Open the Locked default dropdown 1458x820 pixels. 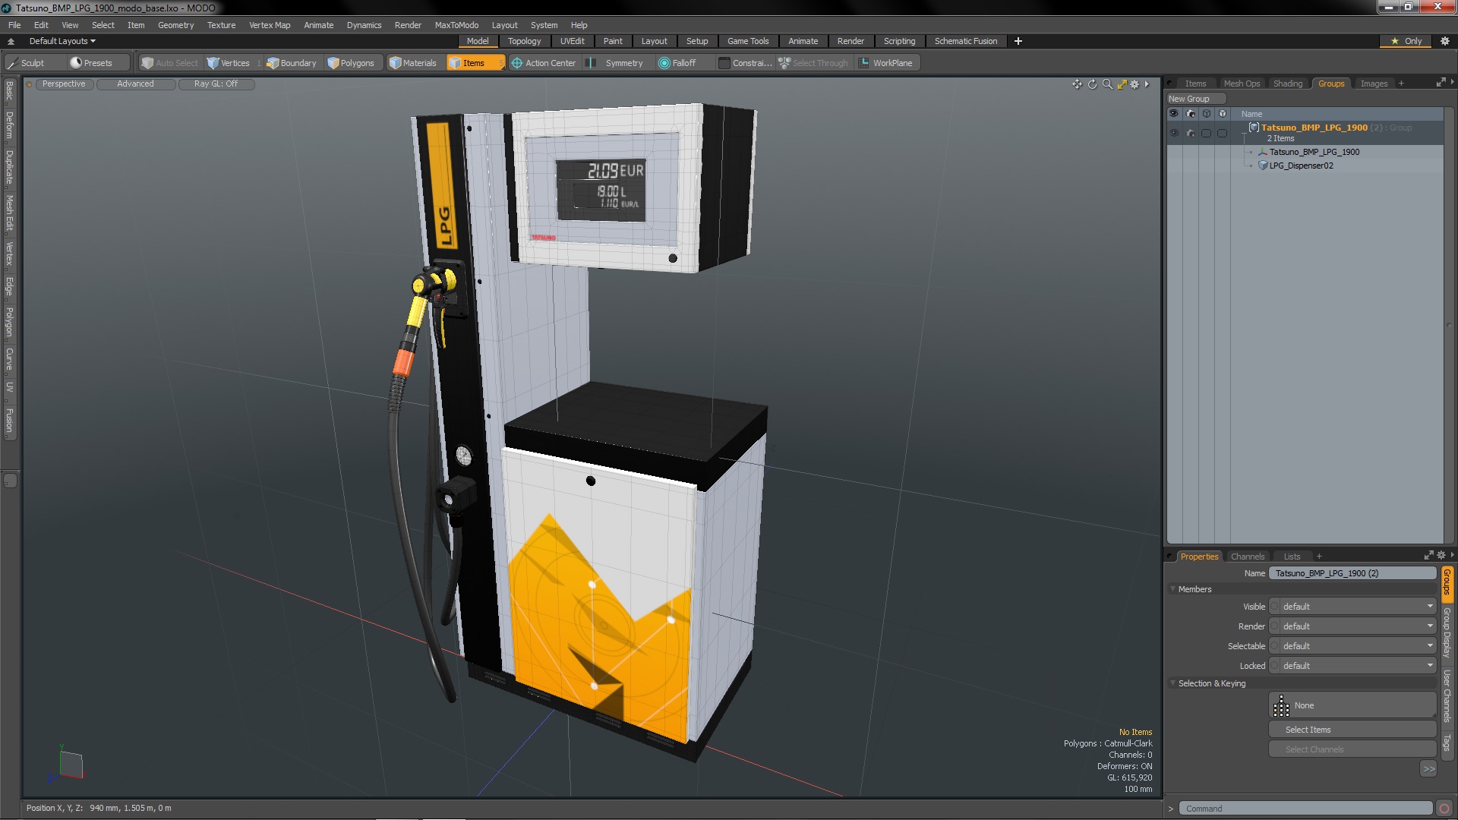click(x=1357, y=666)
